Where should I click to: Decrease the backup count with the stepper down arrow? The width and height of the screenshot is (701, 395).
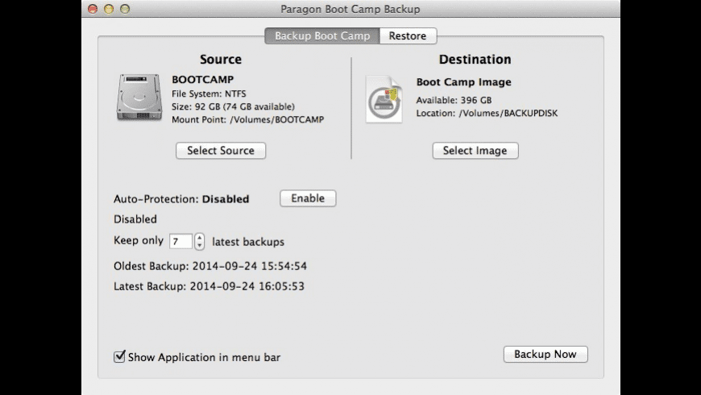[200, 245]
